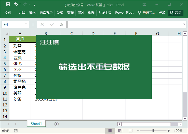Click the vertical scrollbar thumb
Screen dimensions: 188x134
(x=185, y=64)
